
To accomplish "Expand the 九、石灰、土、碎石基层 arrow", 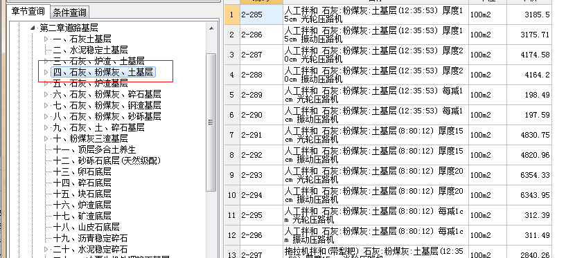I will [x=46, y=127].
